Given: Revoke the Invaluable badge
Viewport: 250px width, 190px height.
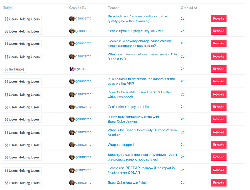Looking at the screenshot, I should coord(219,69).
